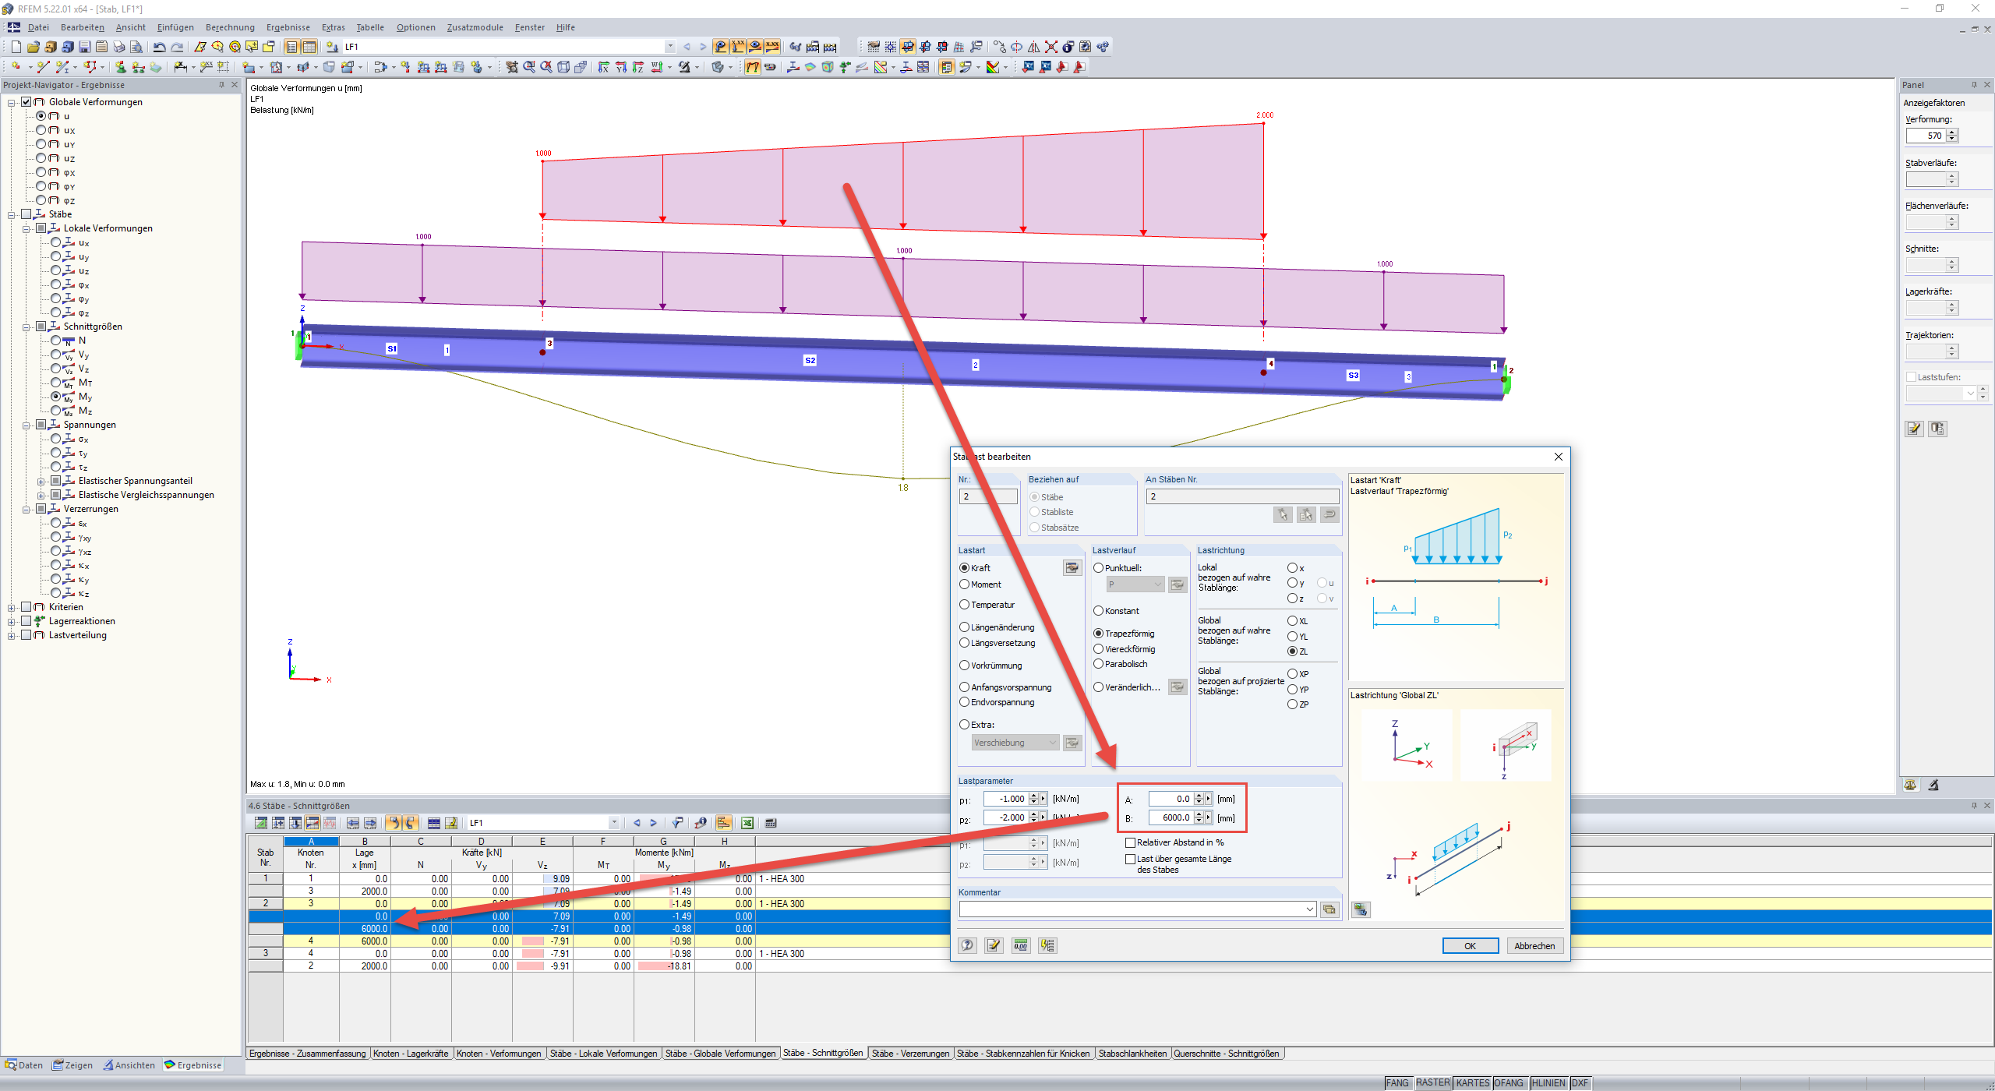Click the help icon in the load dialog
Screen dimensions: 1995x1091
(967, 945)
